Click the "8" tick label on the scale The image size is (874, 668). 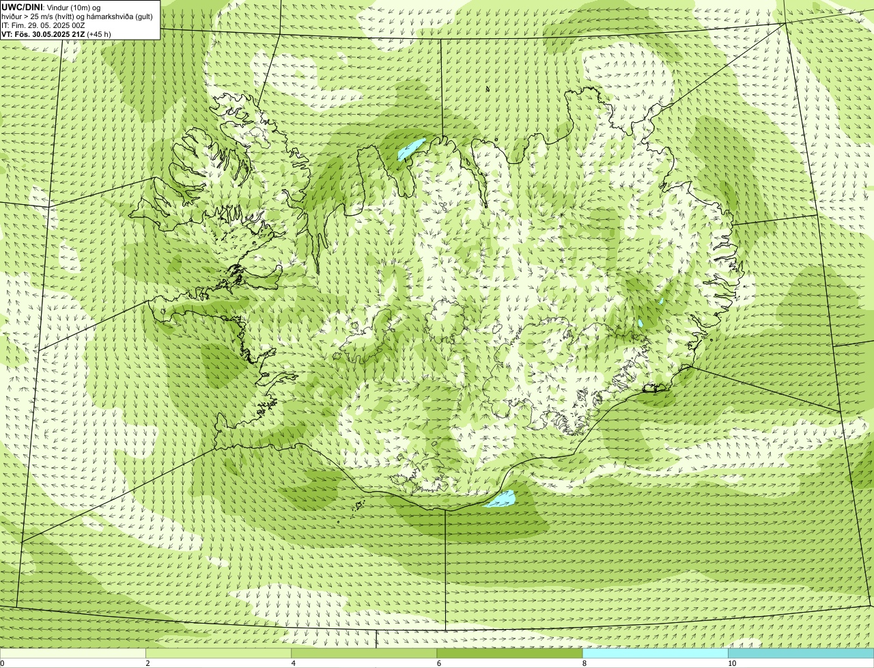pos(584,663)
